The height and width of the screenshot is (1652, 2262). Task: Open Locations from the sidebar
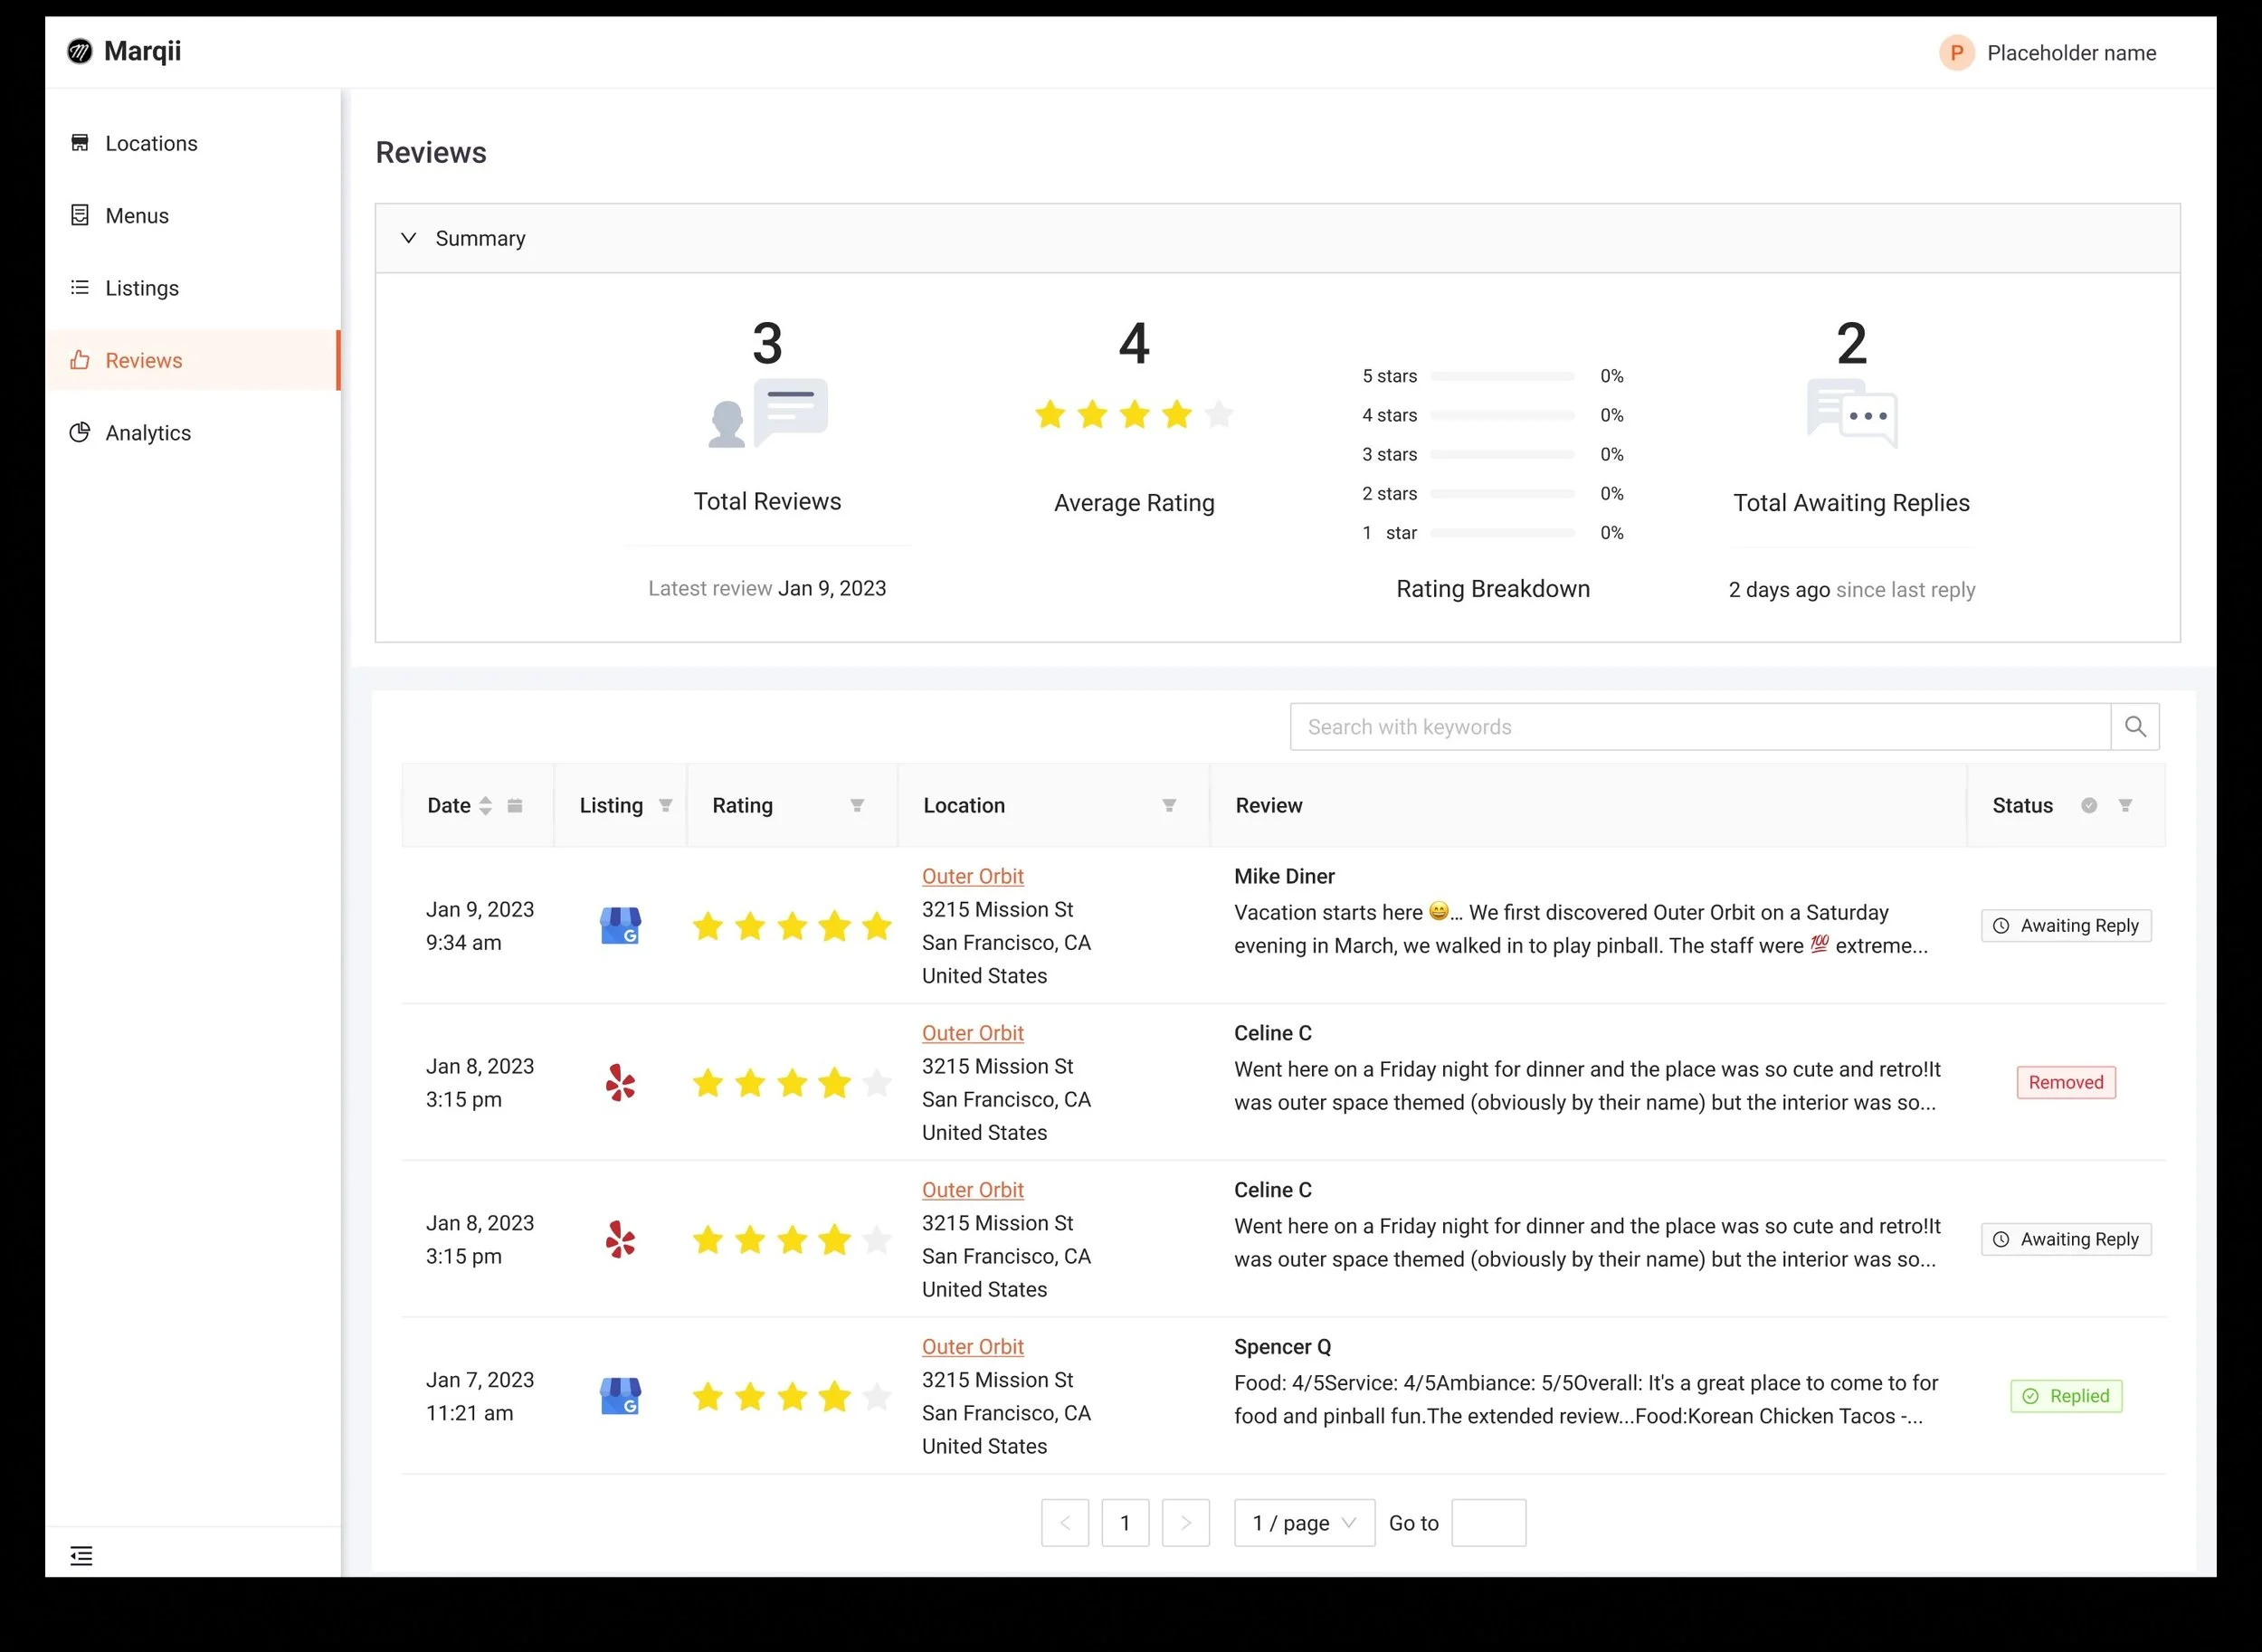pos(151,143)
